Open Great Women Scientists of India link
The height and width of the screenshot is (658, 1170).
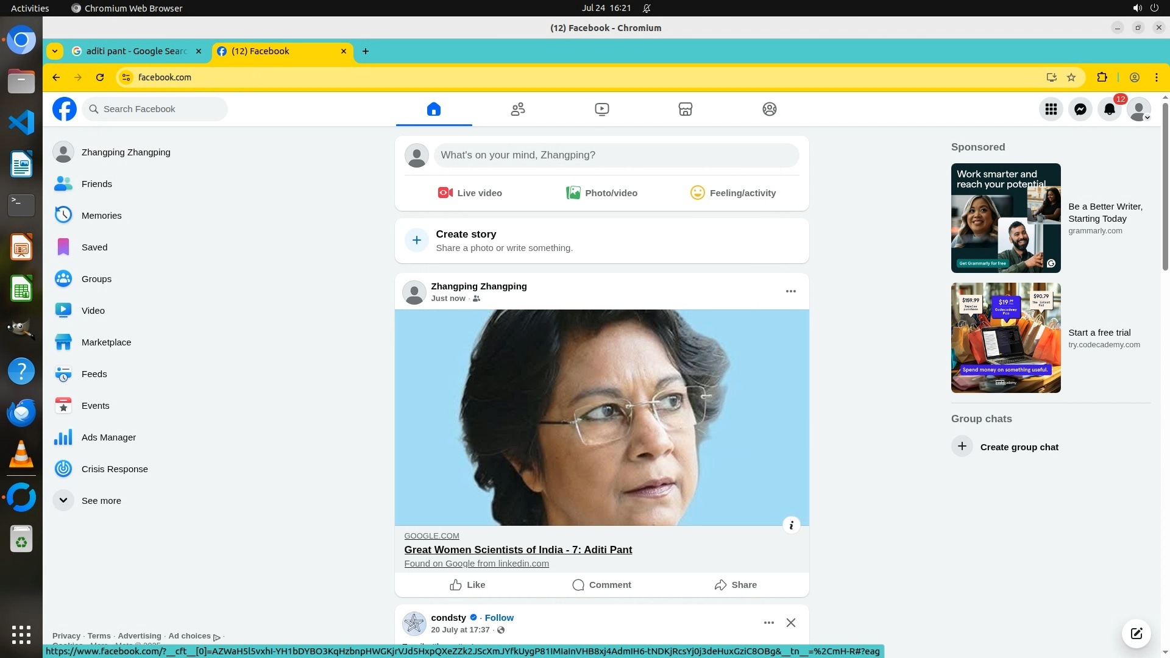(x=518, y=550)
